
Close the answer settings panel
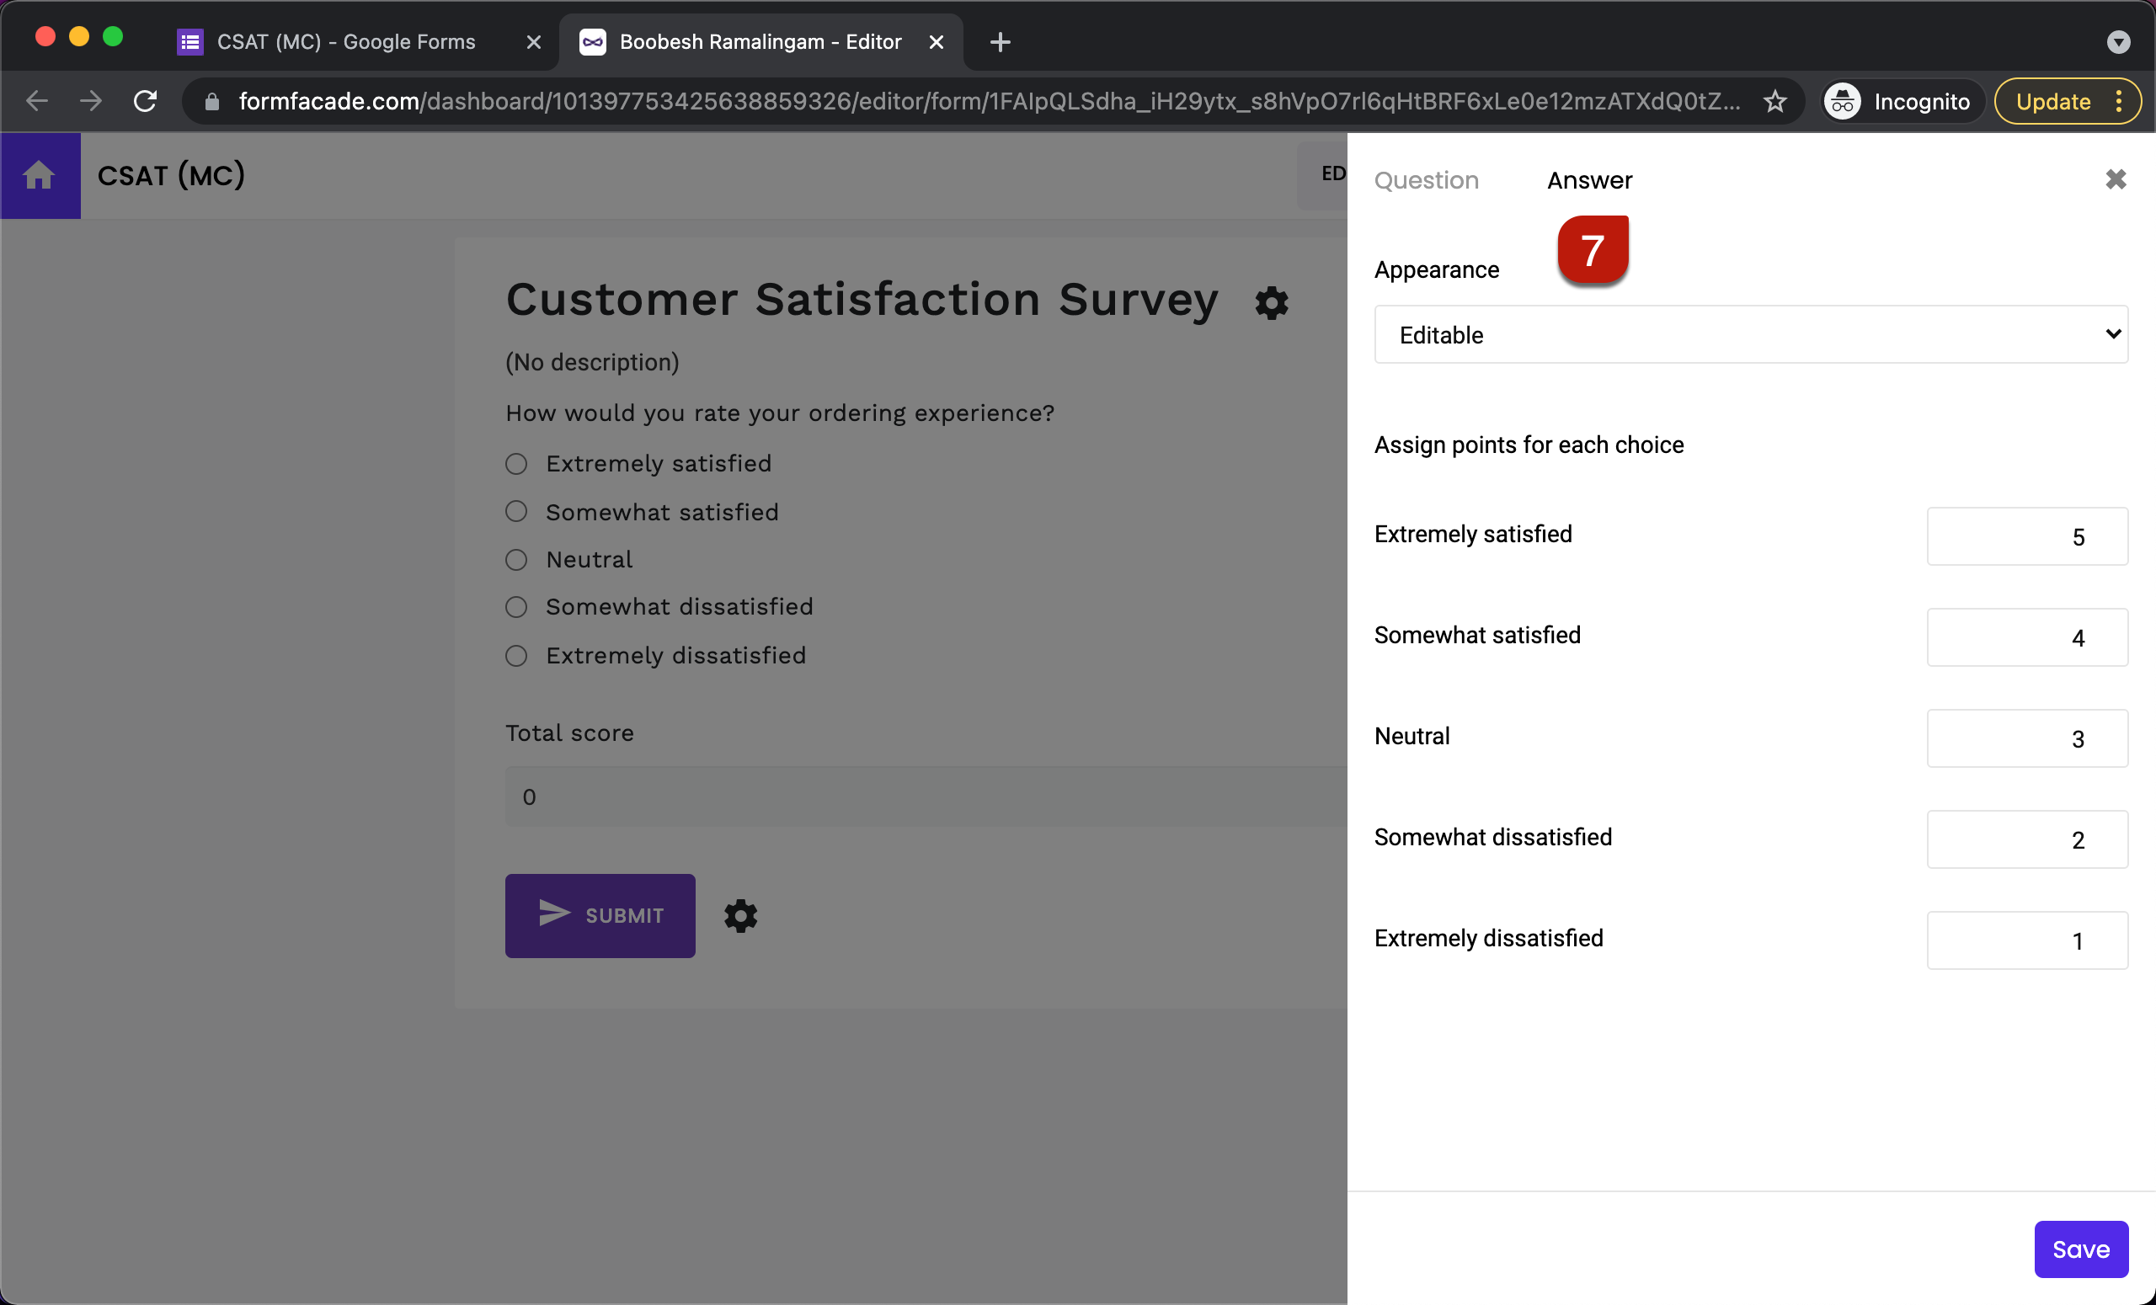point(2116,179)
